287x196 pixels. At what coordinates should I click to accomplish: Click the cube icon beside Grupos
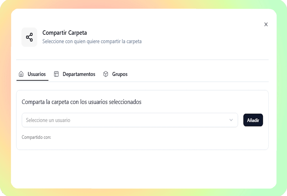[106, 74]
